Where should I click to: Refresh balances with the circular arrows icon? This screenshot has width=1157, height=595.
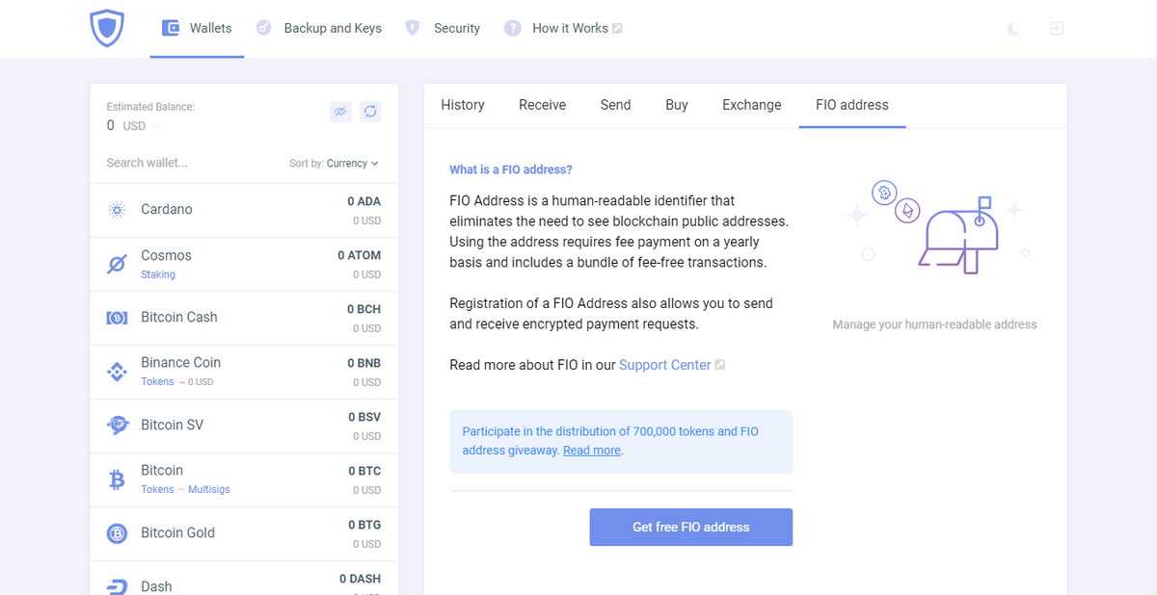click(x=370, y=112)
